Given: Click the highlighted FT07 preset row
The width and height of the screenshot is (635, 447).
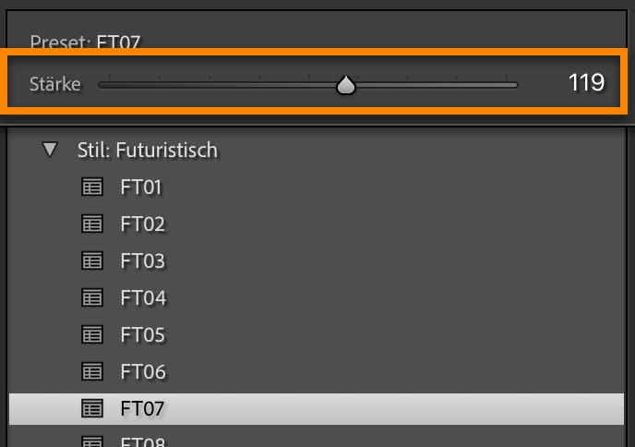Looking at the screenshot, I should click(x=316, y=408).
